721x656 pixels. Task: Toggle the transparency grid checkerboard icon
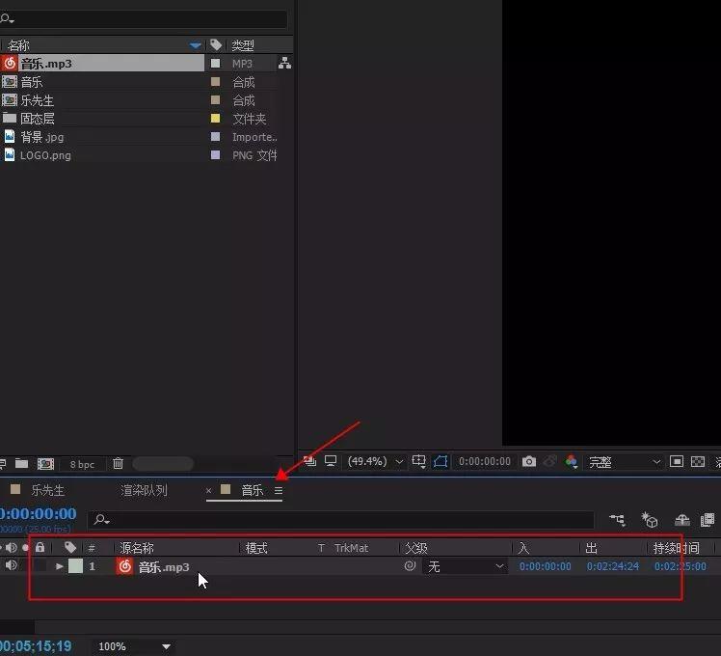[698, 461]
